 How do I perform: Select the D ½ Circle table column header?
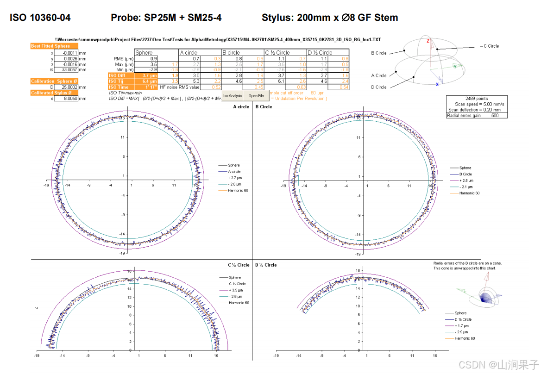[328, 52]
